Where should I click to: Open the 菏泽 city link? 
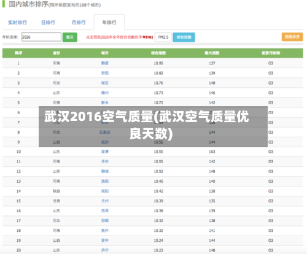click(105, 211)
